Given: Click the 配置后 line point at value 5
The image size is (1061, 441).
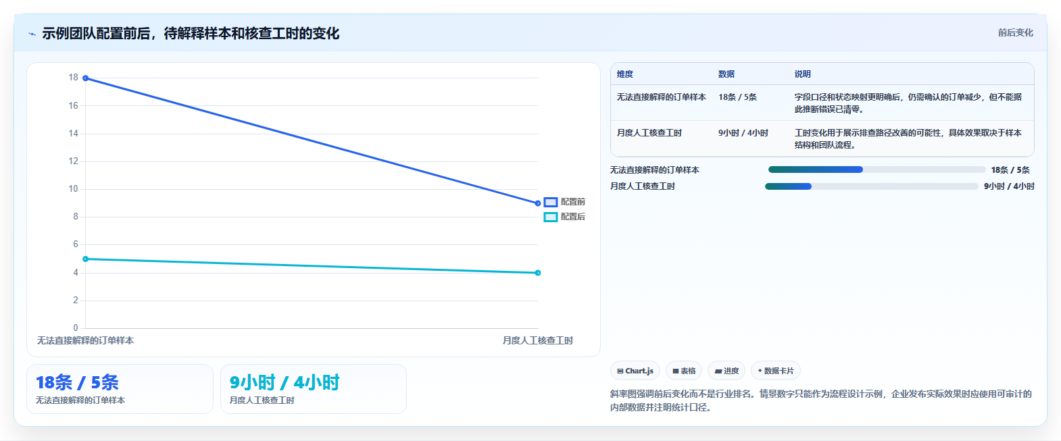Looking at the screenshot, I should tap(85, 259).
